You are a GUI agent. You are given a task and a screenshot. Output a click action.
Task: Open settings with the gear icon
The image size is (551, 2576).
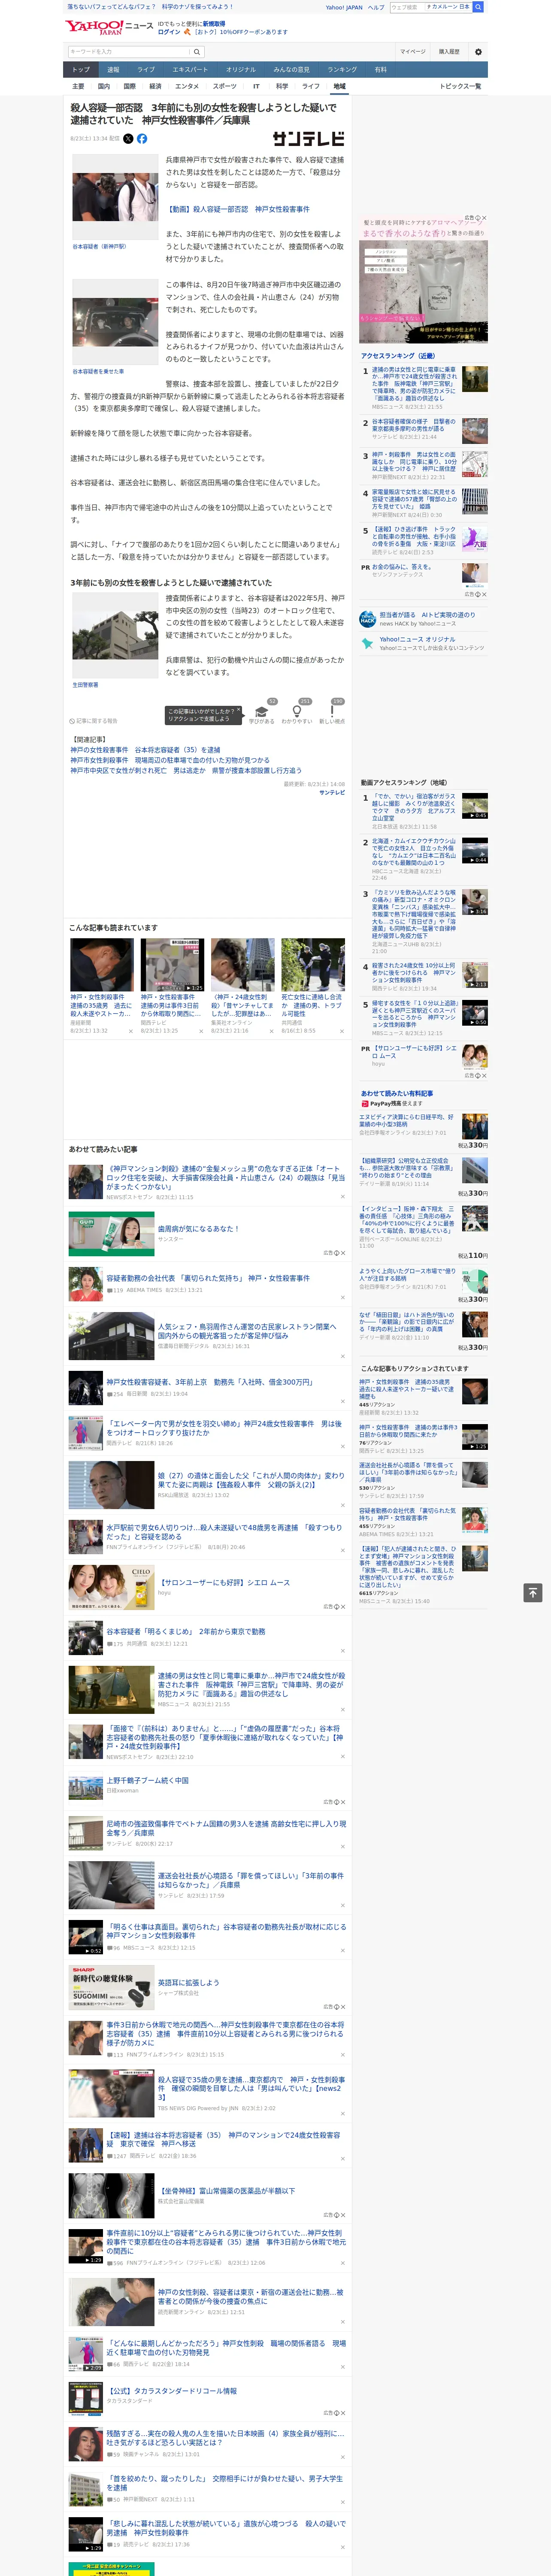478,51
